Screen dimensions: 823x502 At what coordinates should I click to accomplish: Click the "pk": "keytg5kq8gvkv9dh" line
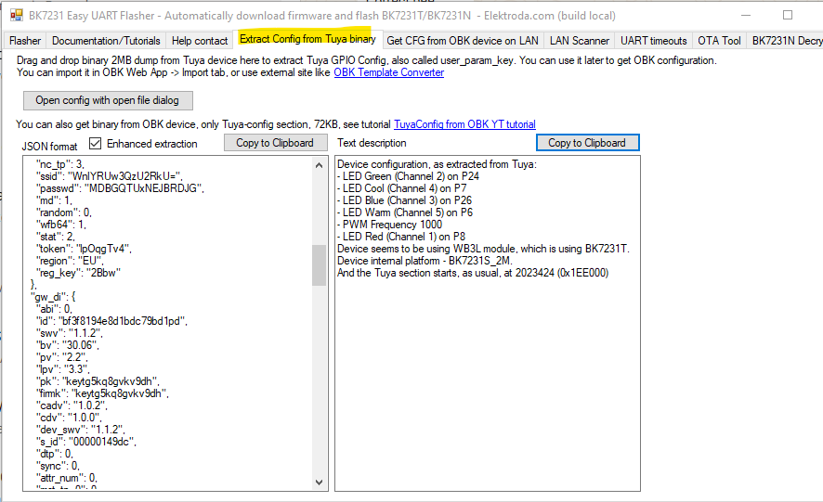point(98,381)
